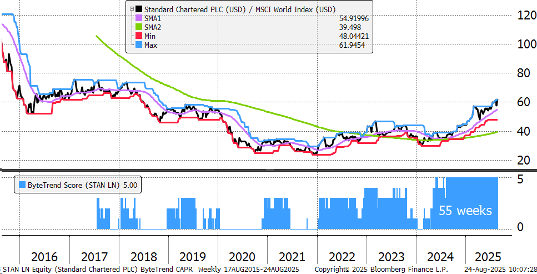Click the 2019 year label
537x274 pixels.
pos(193,257)
